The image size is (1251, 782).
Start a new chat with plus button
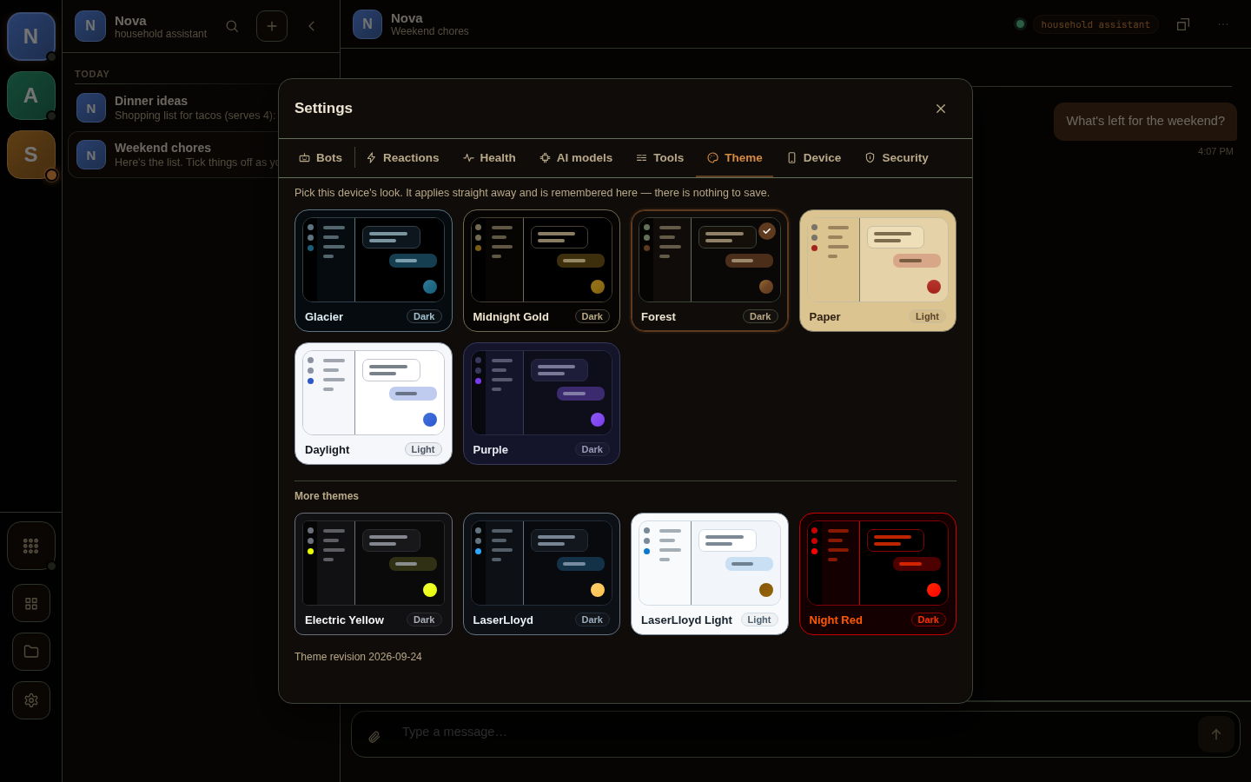click(x=272, y=26)
